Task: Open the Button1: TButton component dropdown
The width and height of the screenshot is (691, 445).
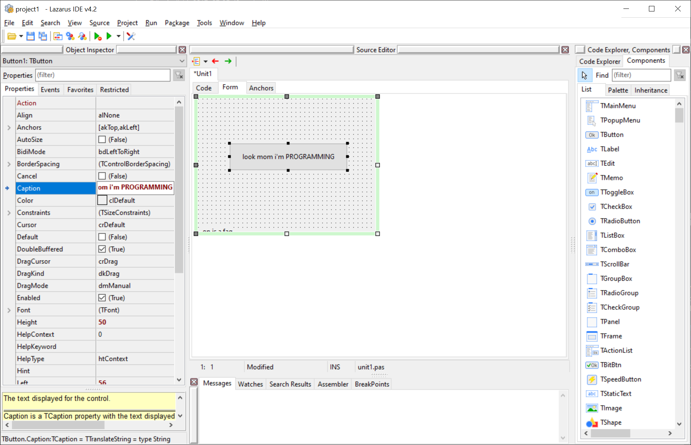Action: coord(182,61)
